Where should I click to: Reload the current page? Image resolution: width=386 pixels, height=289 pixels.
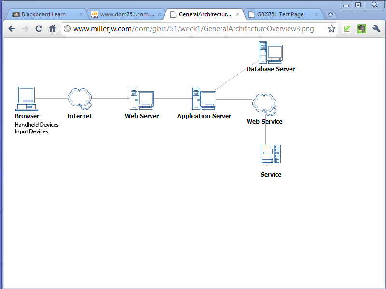click(x=39, y=29)
